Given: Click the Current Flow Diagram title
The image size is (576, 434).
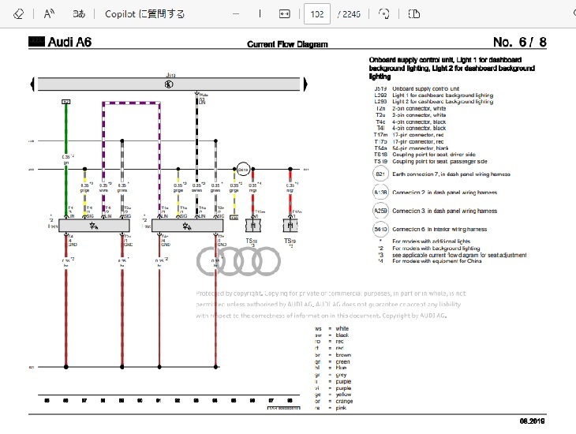Looking at the screenshot, I should pos(287,44).
